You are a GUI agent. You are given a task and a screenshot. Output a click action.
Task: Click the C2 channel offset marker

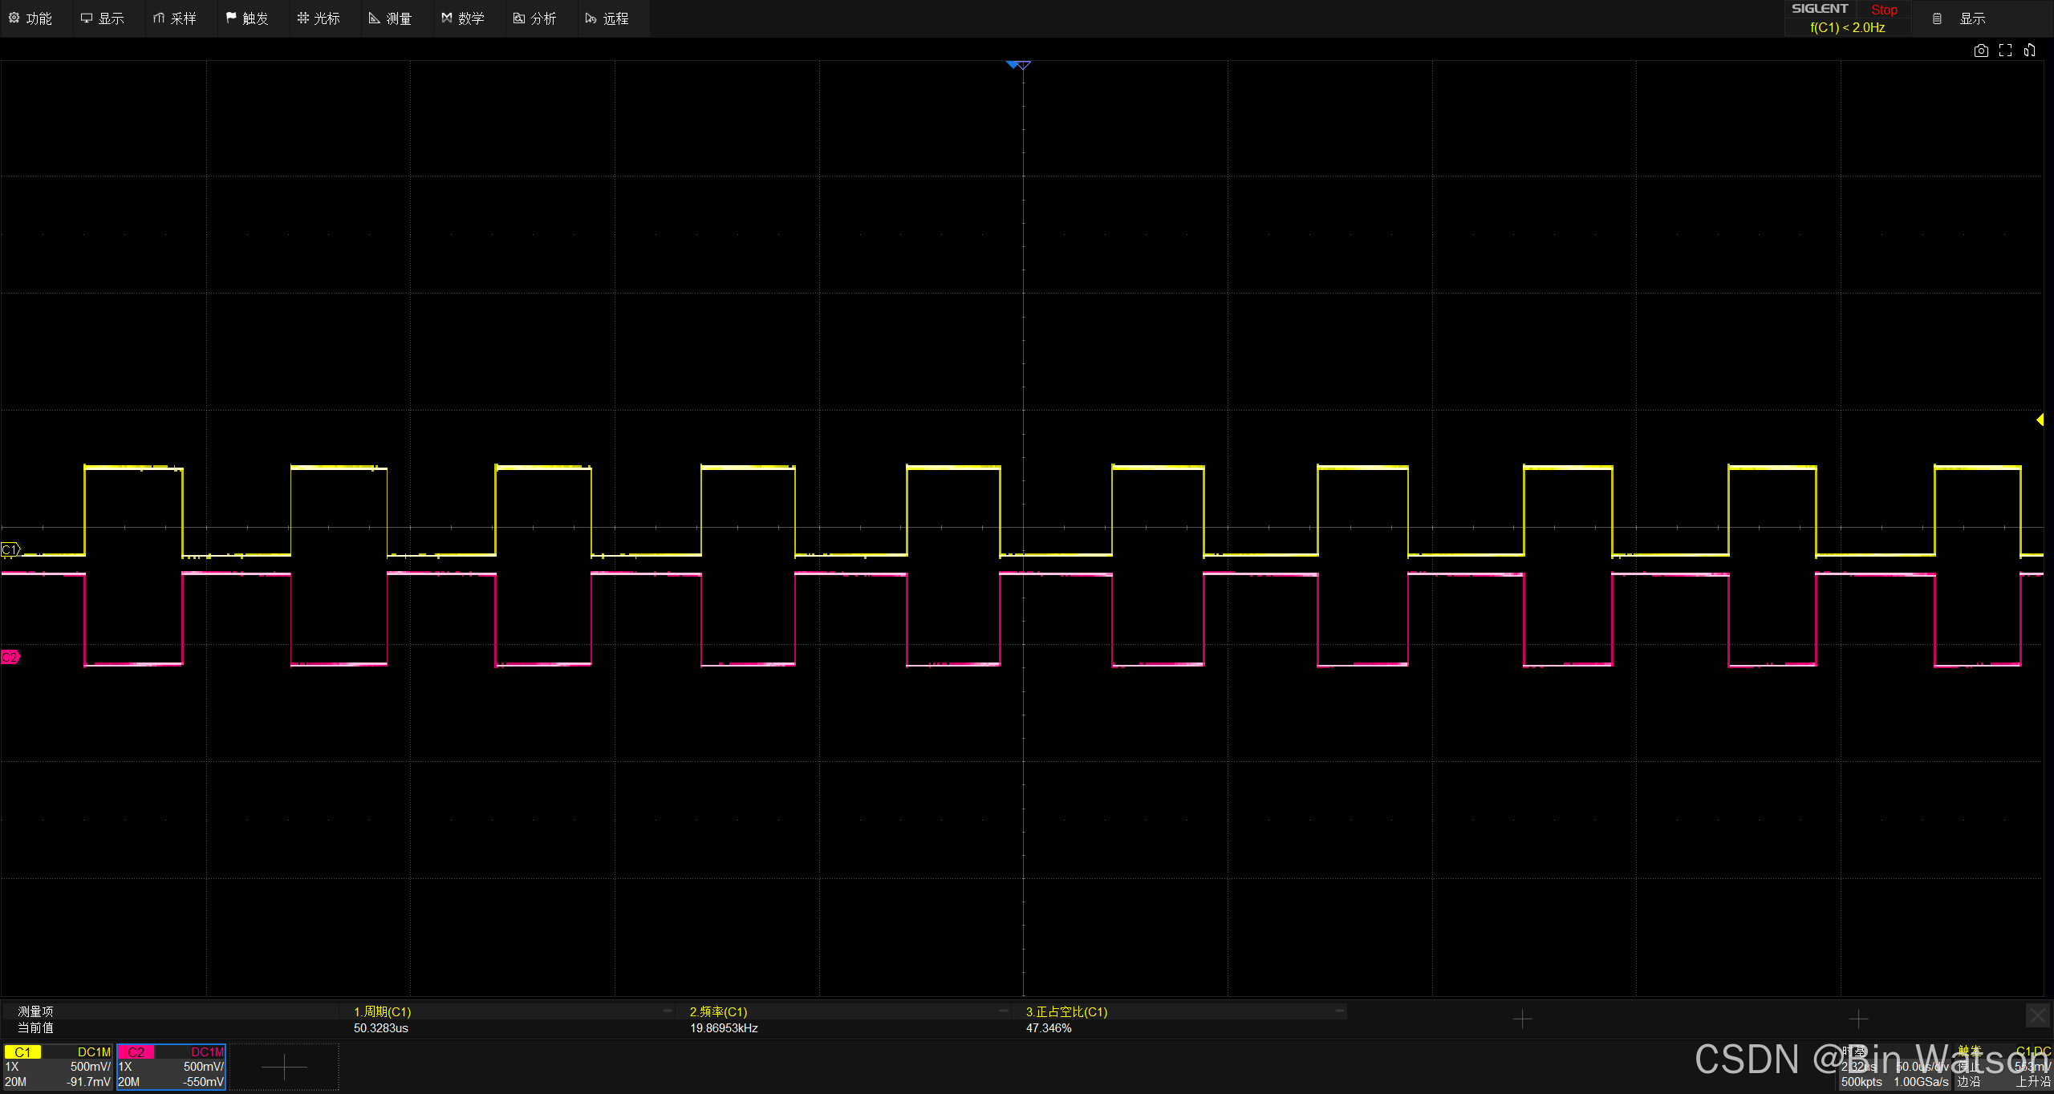coord(10,657)
